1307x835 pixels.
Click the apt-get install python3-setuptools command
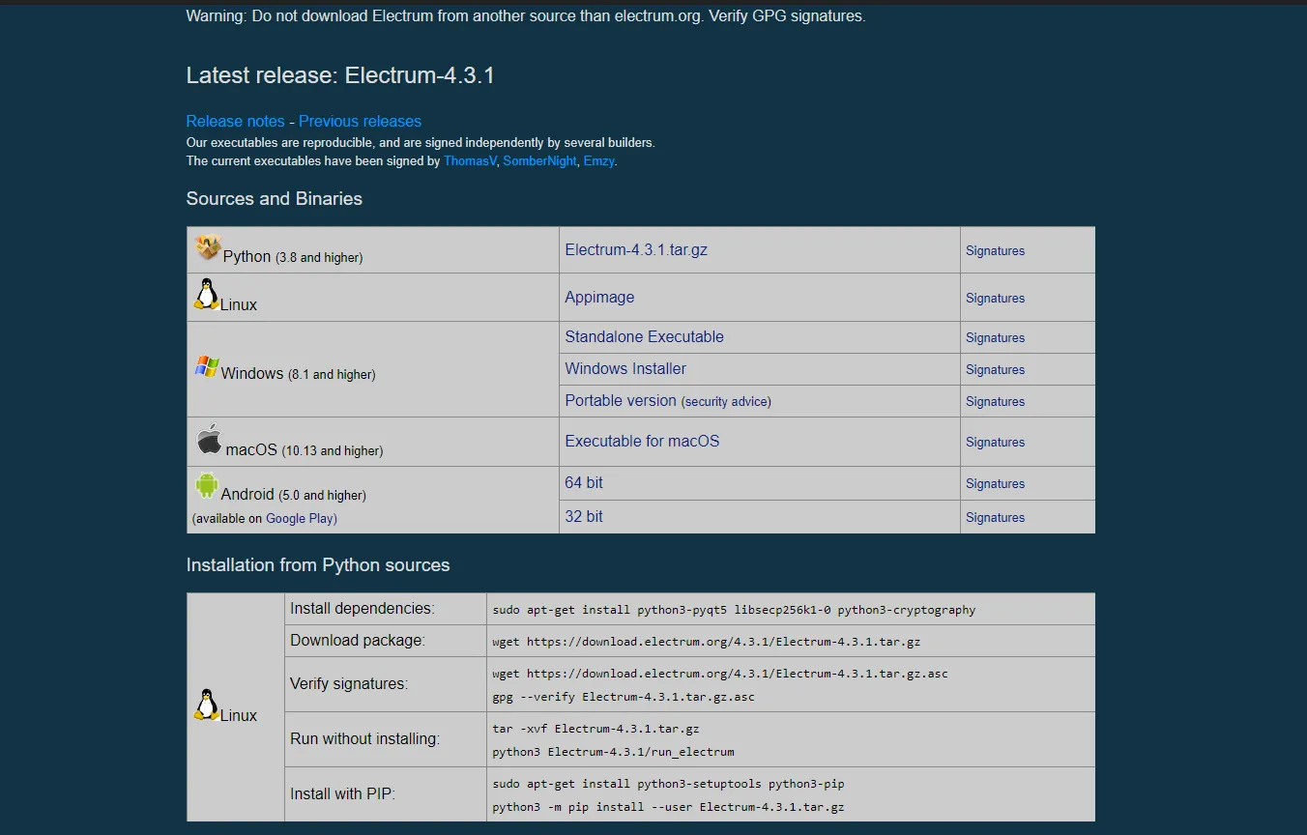pos(668,784)
